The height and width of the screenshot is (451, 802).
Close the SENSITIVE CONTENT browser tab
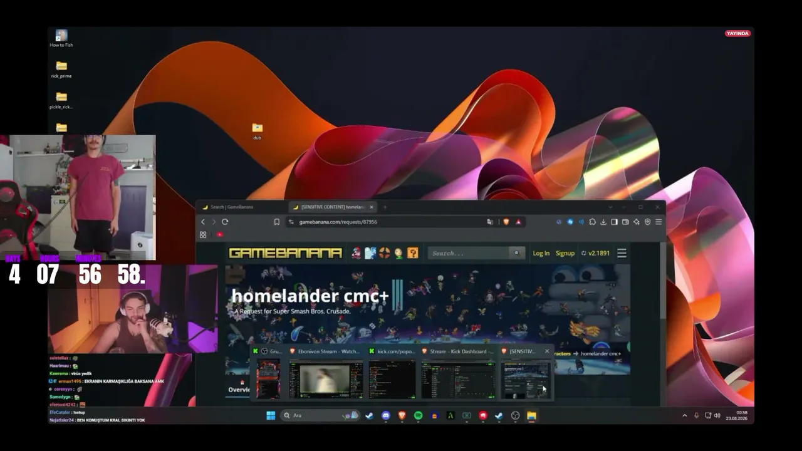click(x=372, y=207)
